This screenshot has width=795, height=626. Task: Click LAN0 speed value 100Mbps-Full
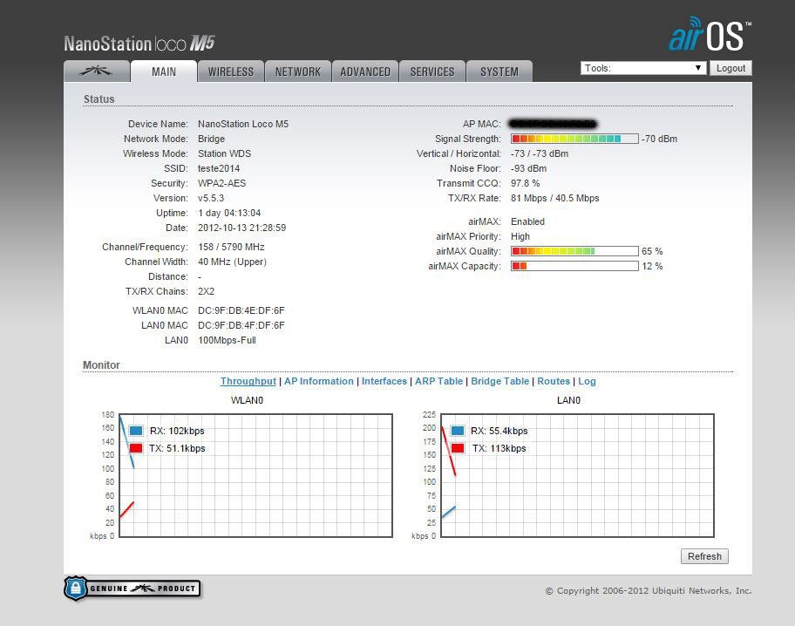pos(227,340)
